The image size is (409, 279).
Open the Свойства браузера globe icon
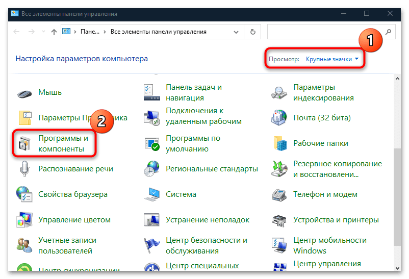click(25, 194)
